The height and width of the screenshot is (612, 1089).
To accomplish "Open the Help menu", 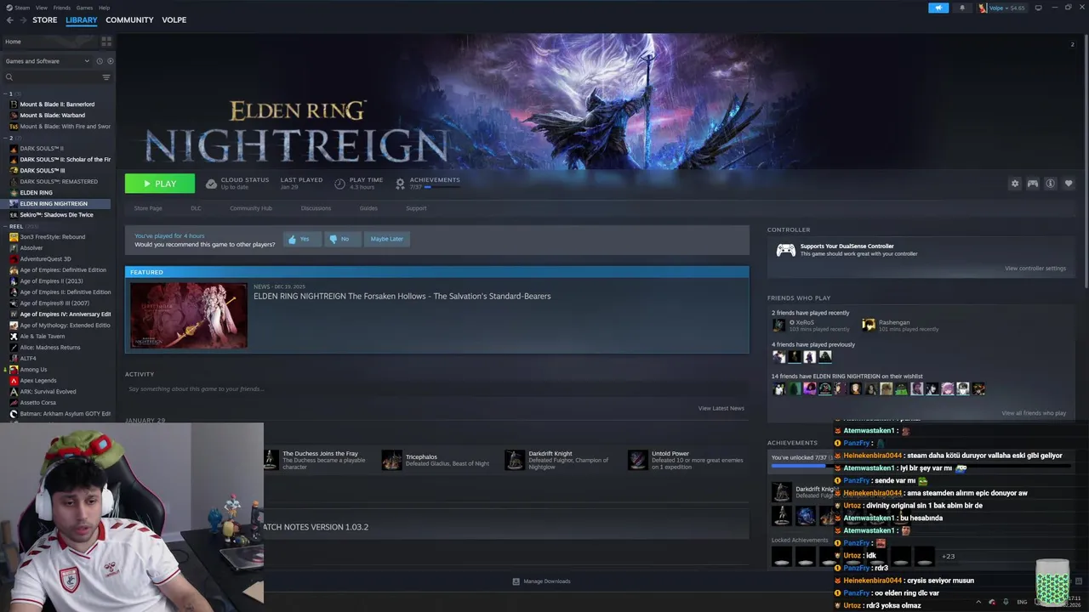I will tap(104, 8).
